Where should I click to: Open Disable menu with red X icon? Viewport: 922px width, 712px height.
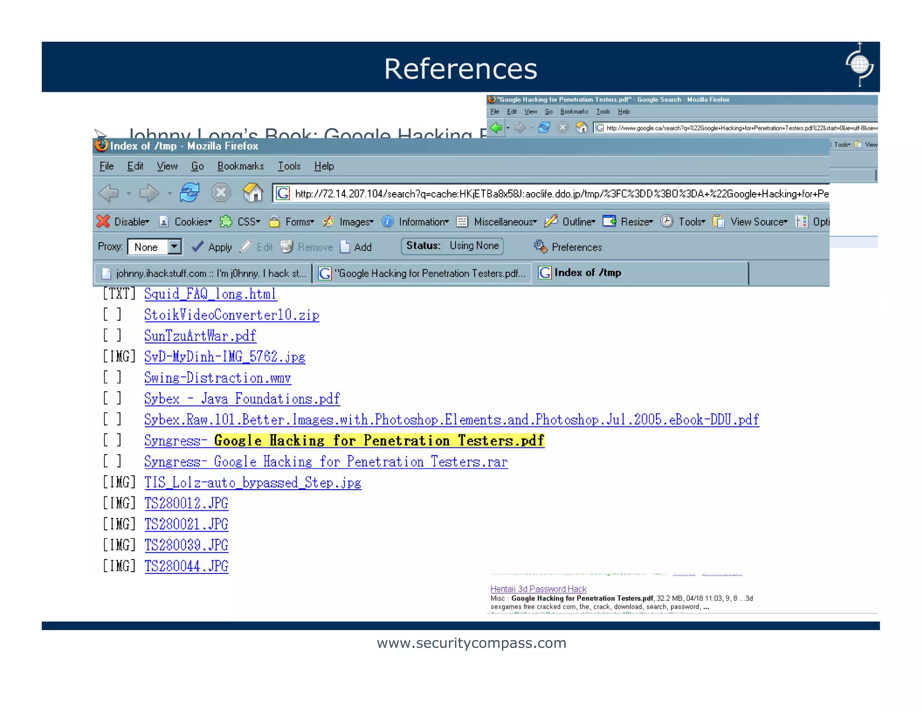(123, 221)
